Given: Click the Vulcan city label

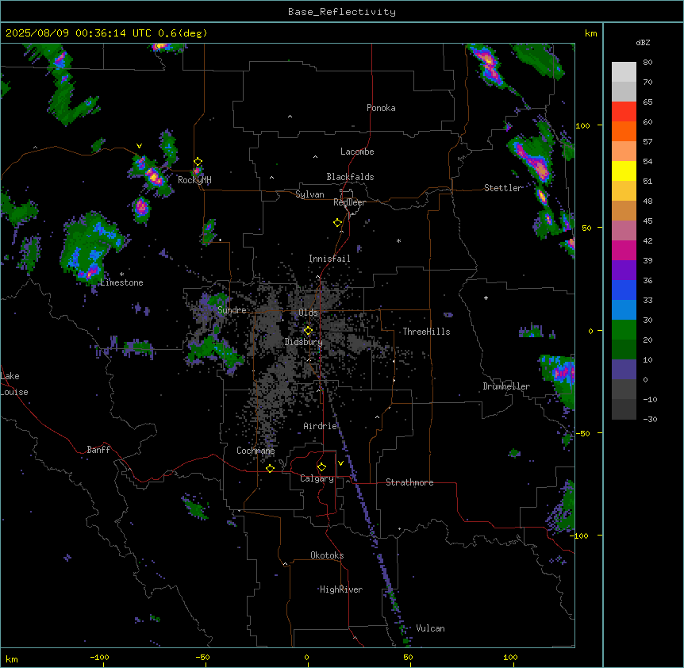Looking at the screenshot, I should point(431,628).
